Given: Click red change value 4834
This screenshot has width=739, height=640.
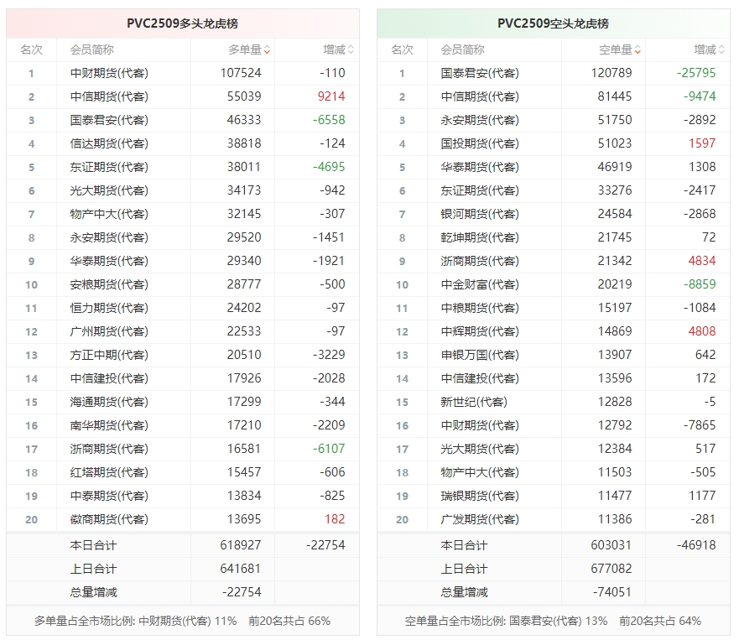Looking at the screenshot, I should coord(702,261).
